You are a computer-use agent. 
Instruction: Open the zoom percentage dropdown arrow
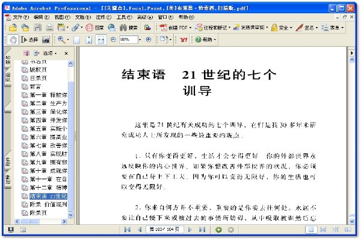[x=140, y=40]
